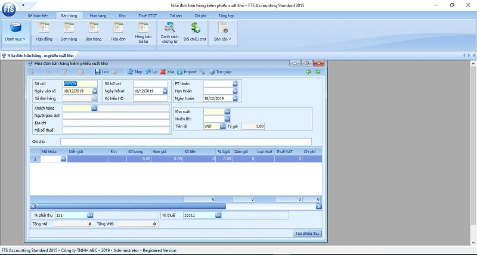The height and width of the screenshot is (255, 477).
Task: Open the Ngày vào sổ date dropdown
Action: [x=95, y=91]
